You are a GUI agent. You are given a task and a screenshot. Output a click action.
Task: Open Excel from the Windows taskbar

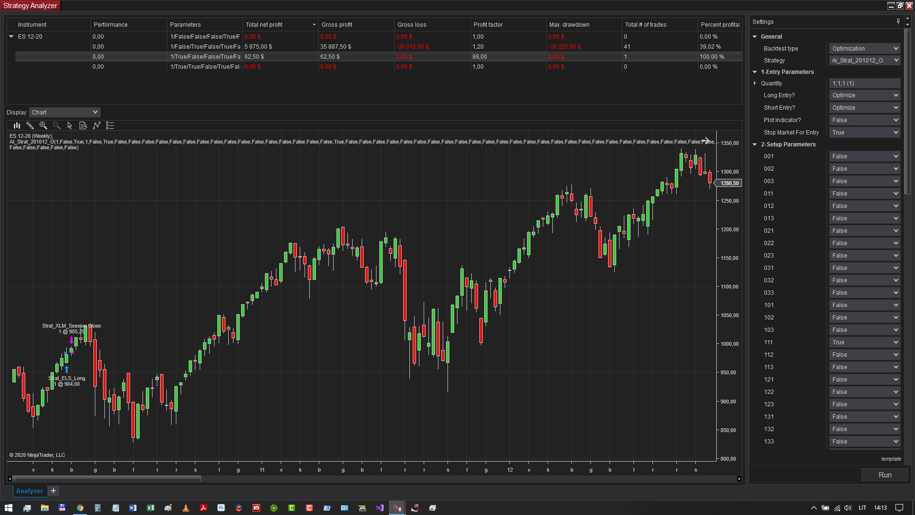click(151, 508)
